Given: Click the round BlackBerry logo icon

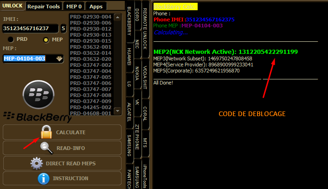Looking at the screenshot, I should click(39, 94).
